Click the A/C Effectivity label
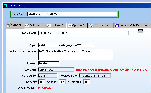Screen dimensions: 151x93 tap(27, 88)
